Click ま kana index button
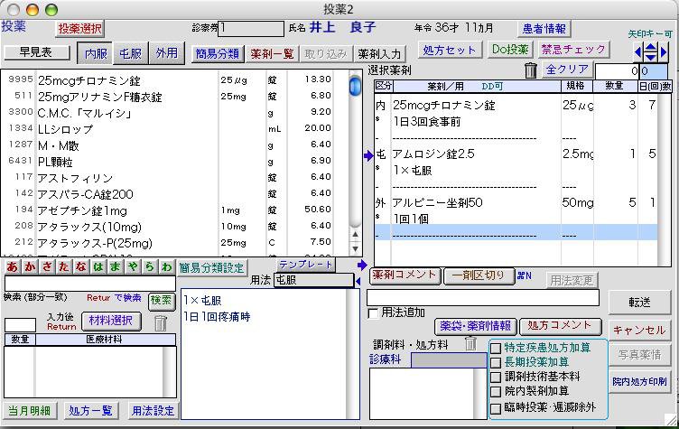The width and height of the screenshot is (679, 429). 116,267
